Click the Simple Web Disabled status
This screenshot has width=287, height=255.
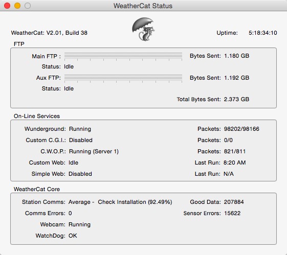click(80, 174)
